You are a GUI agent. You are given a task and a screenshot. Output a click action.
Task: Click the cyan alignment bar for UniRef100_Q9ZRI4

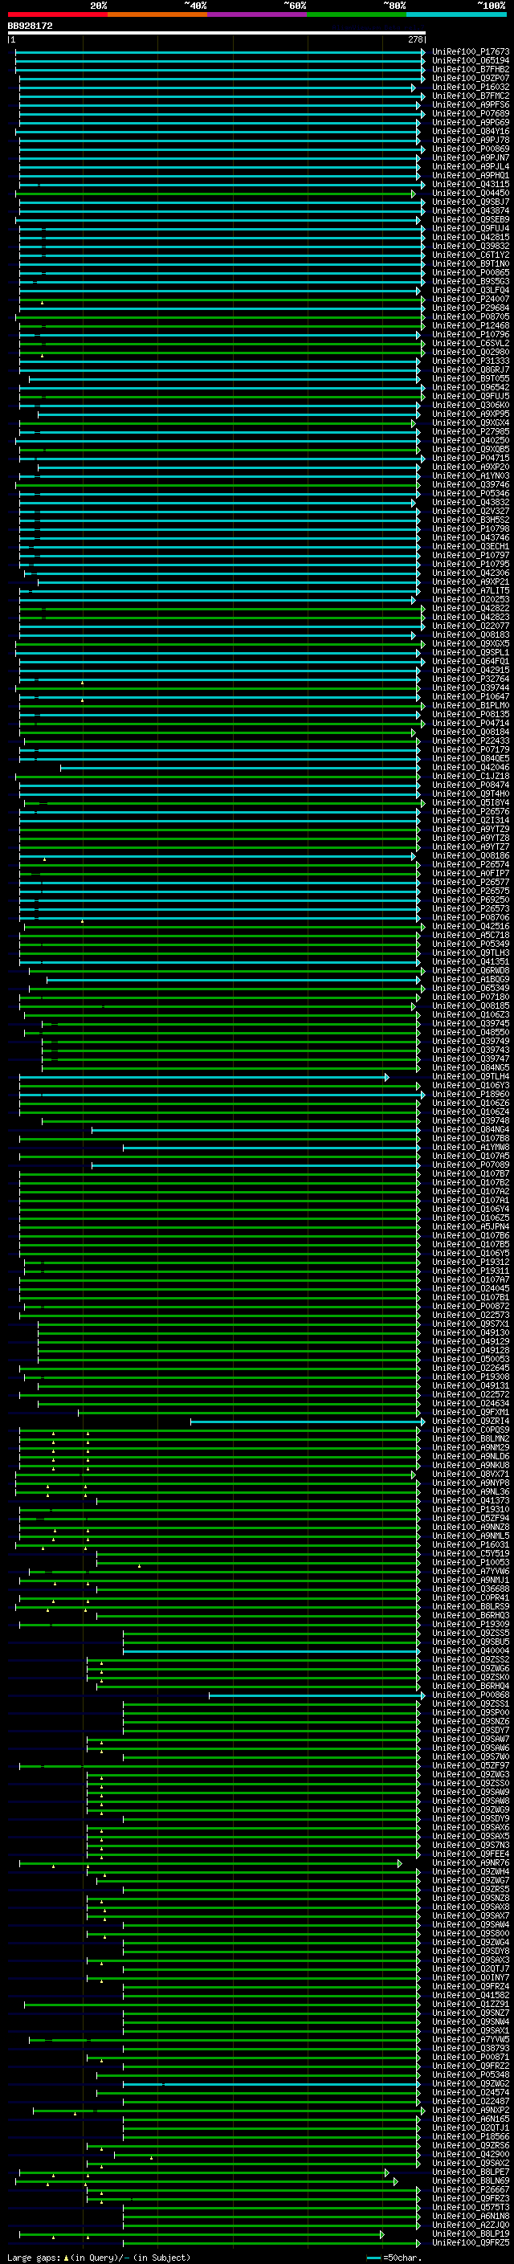(x=308, y=1422)
